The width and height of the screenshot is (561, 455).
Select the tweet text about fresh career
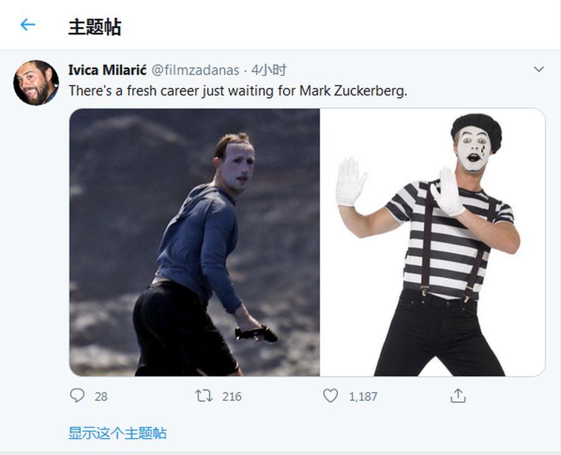[x=238, y=91]
